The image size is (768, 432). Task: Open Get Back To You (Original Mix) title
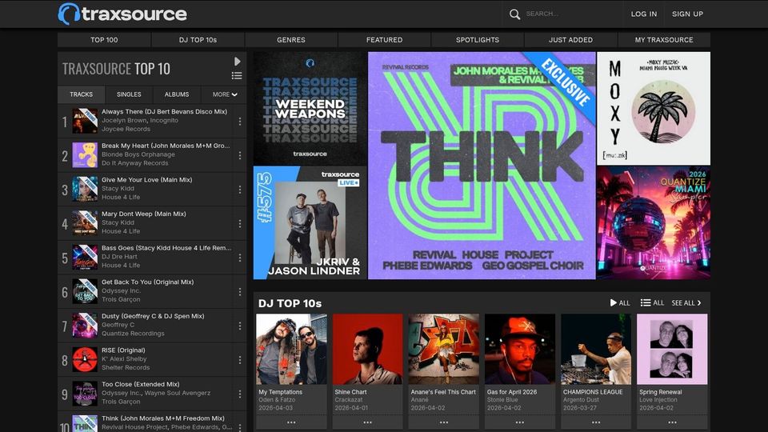(x=147, y=282)
